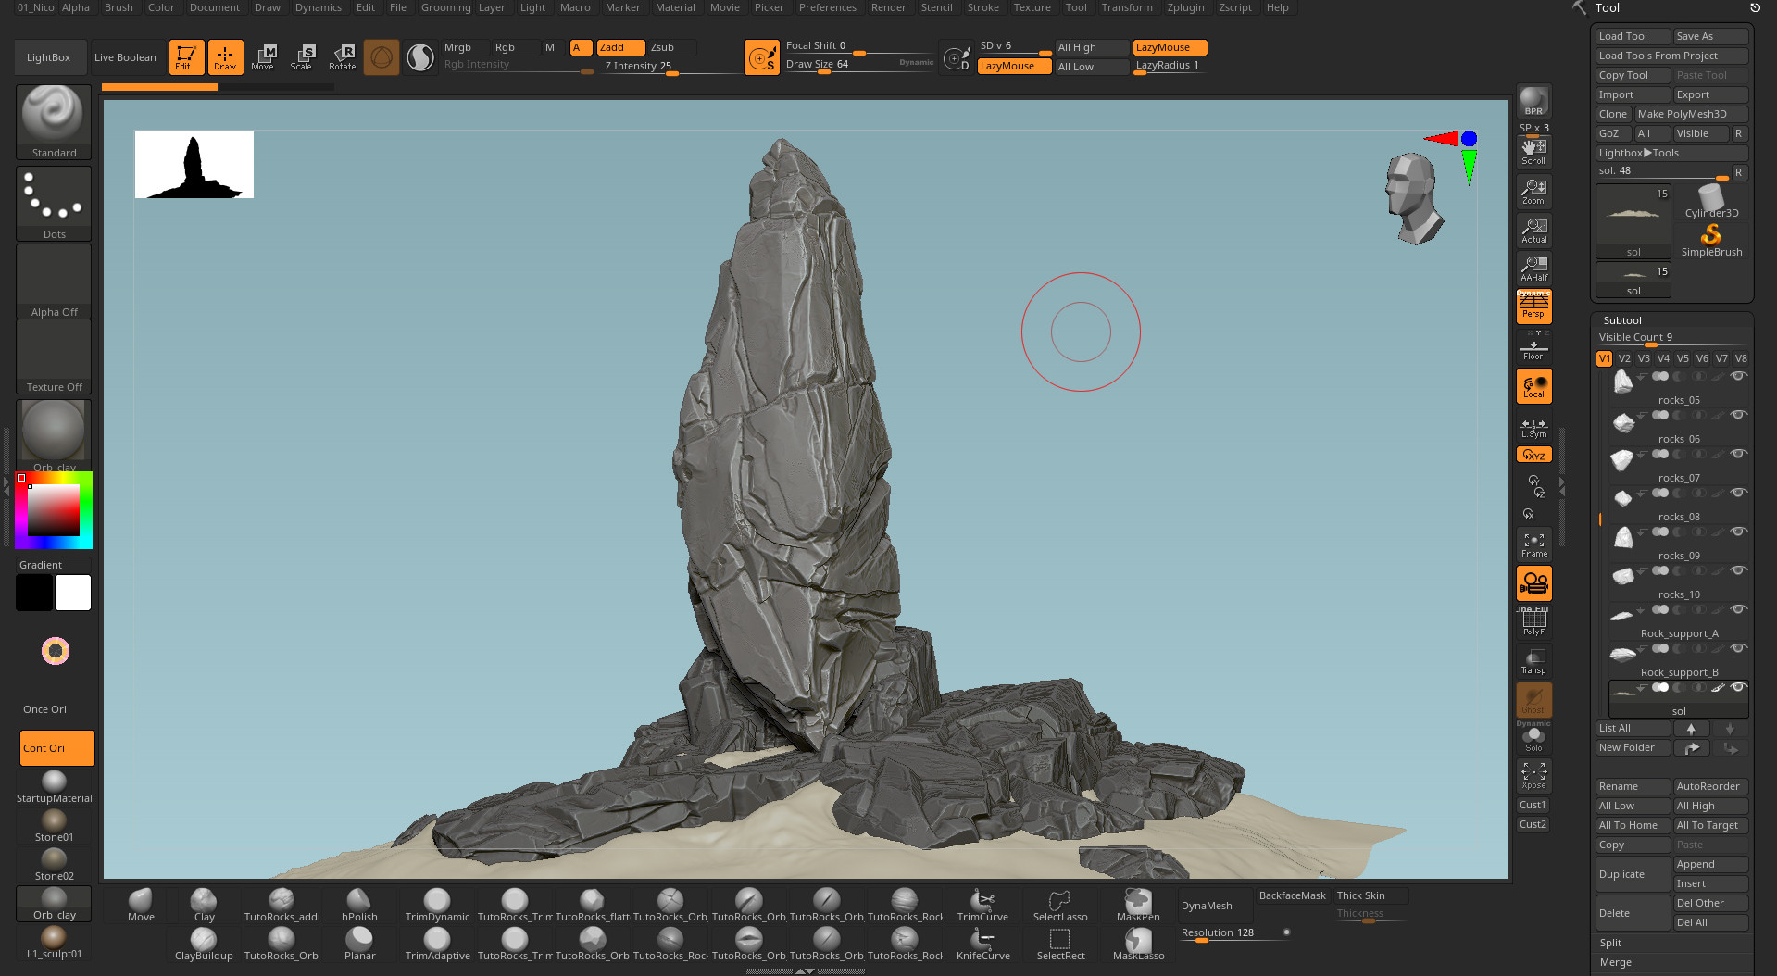Toggle the Floor grid icon

tap(1533, 350)
